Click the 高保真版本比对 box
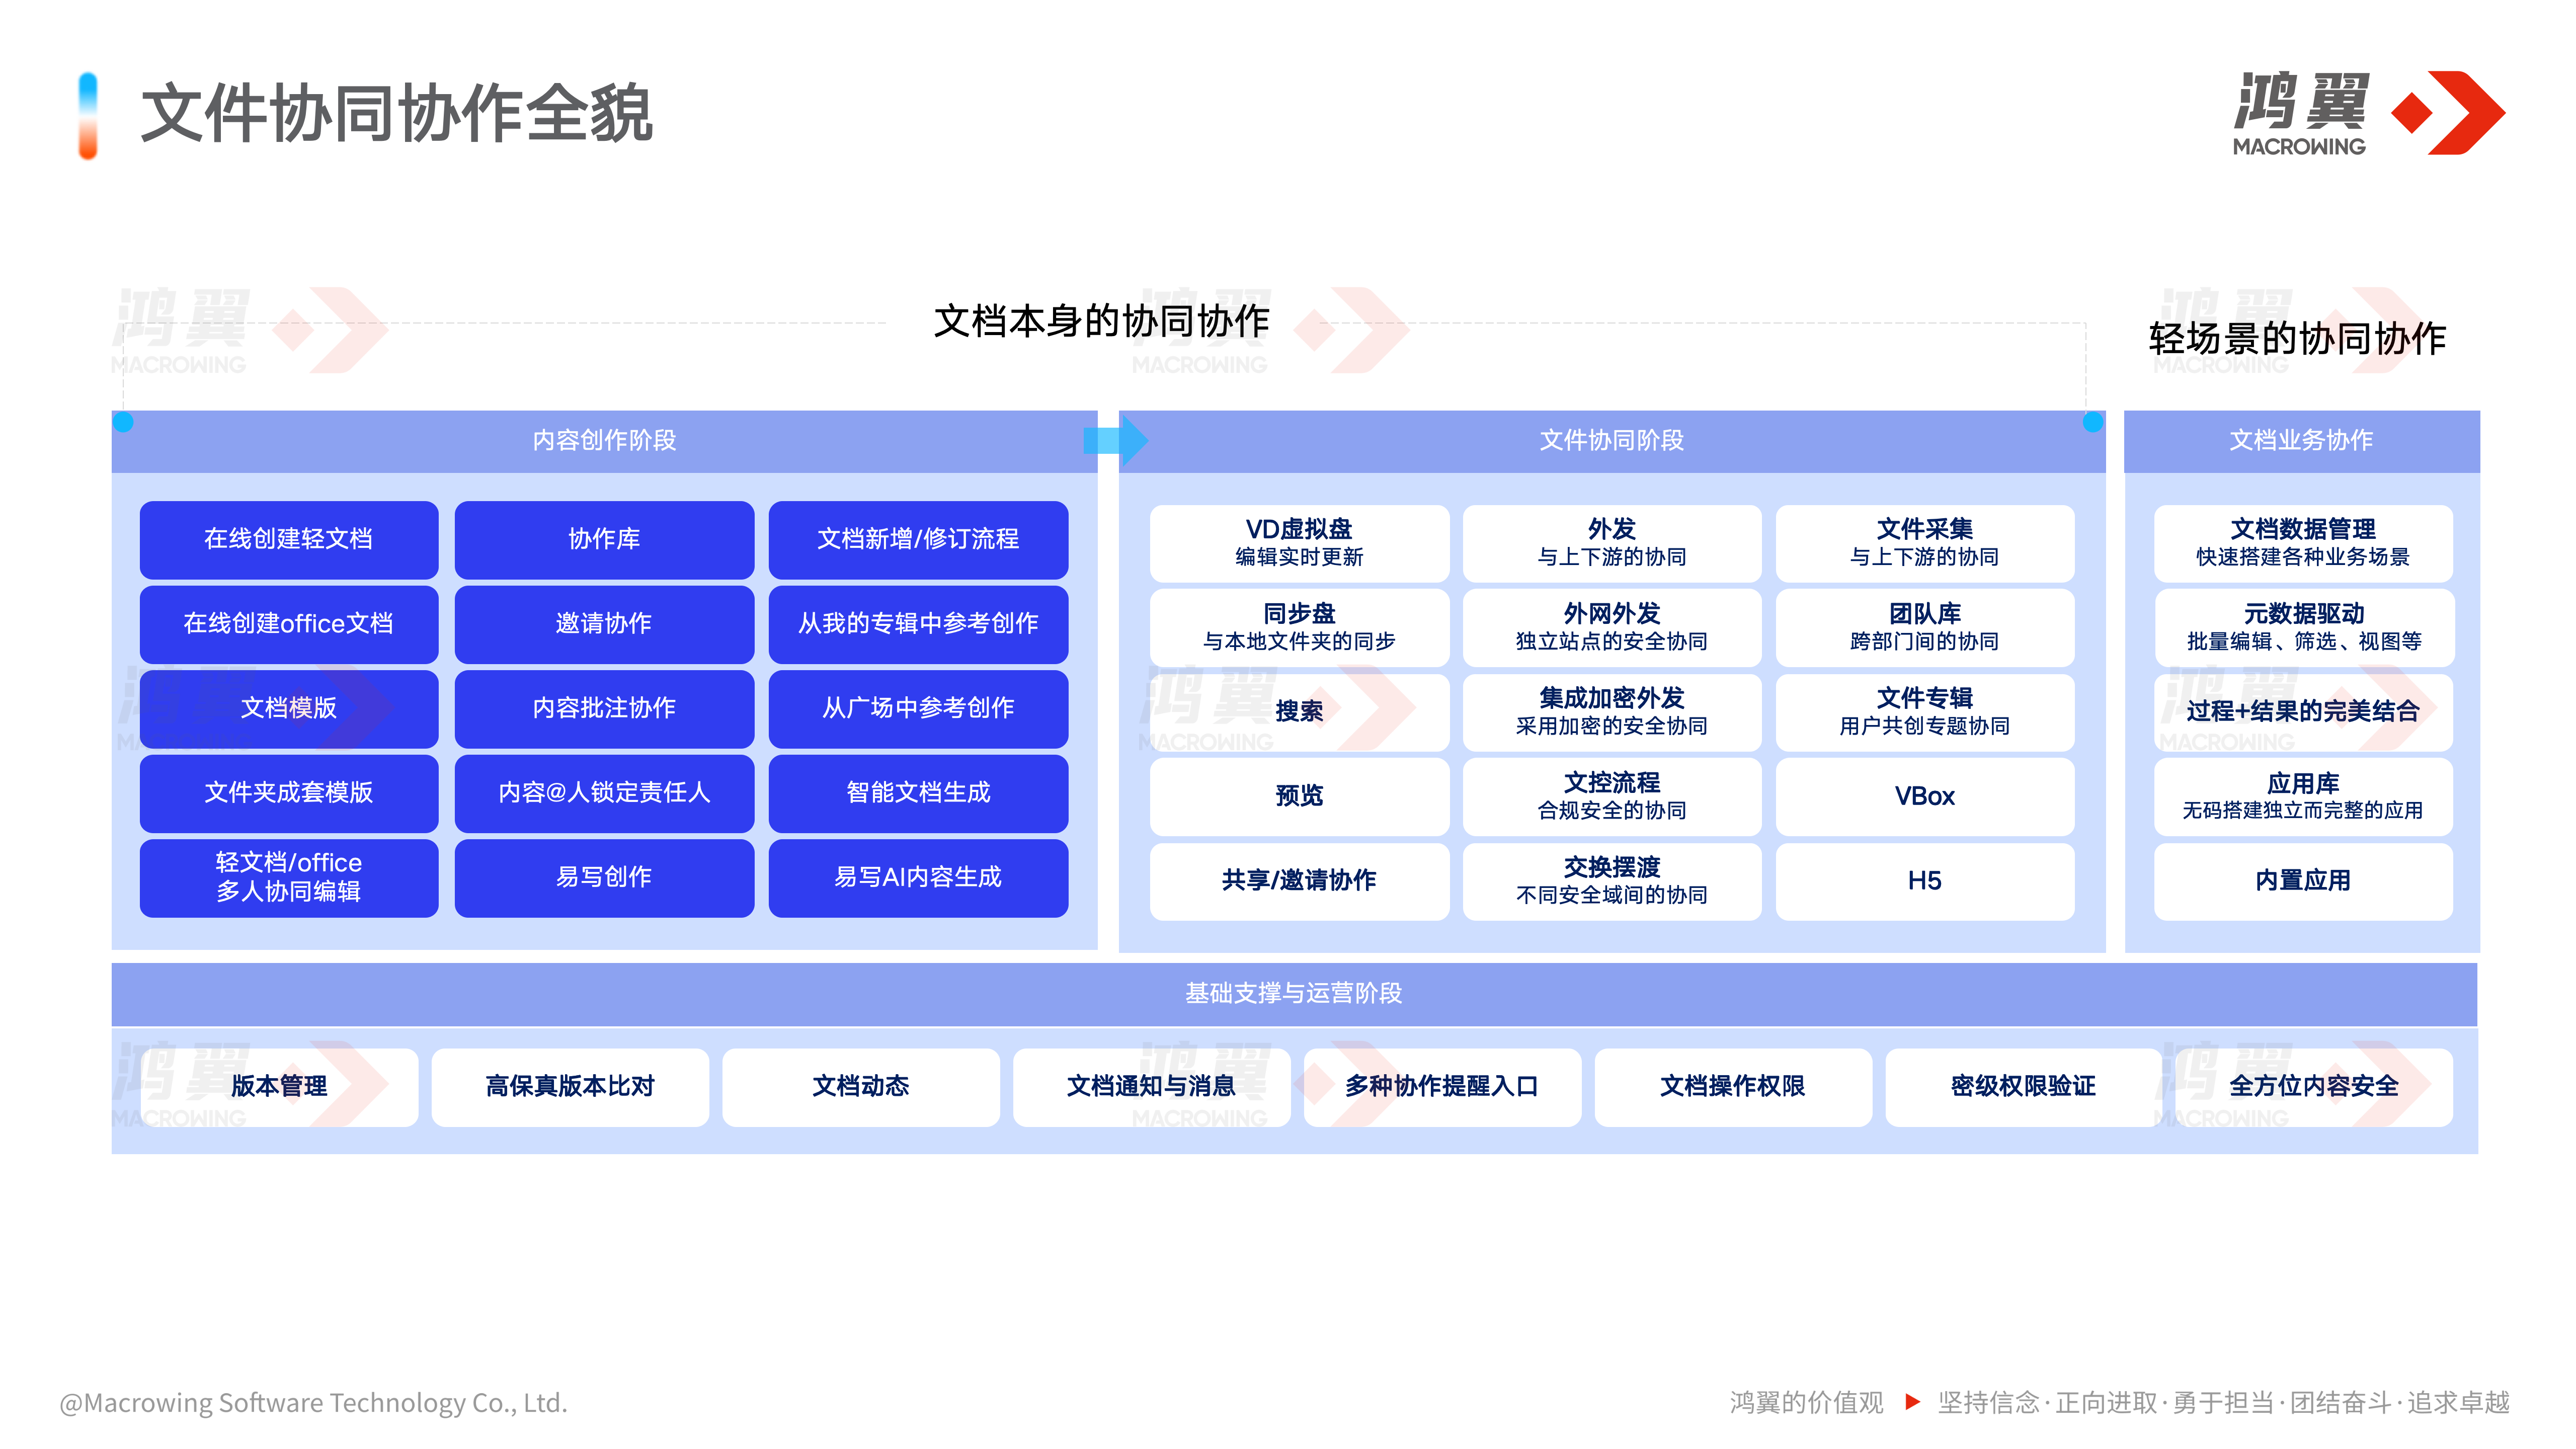The height and width of the screenshot is (1449, 2576). pos(570,1086)
